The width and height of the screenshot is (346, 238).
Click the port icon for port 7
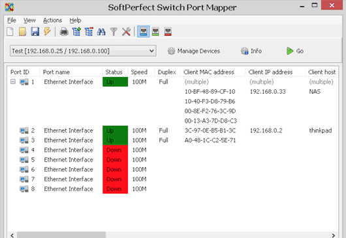pos(24,179)
